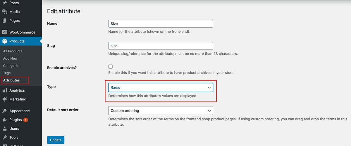This screenshot has width=351, height=146.
Task: Click the Pages icon in sidebar
Action: [5, 21]
